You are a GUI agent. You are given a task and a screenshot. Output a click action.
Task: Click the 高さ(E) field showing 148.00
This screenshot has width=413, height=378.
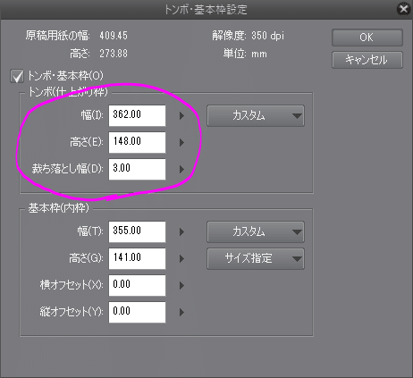(x=137, y=142)
